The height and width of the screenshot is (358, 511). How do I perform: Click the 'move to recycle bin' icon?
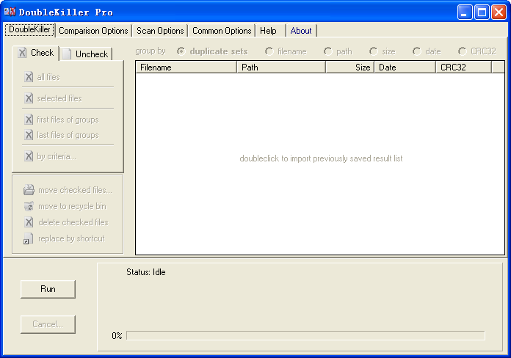coord(29,206)
